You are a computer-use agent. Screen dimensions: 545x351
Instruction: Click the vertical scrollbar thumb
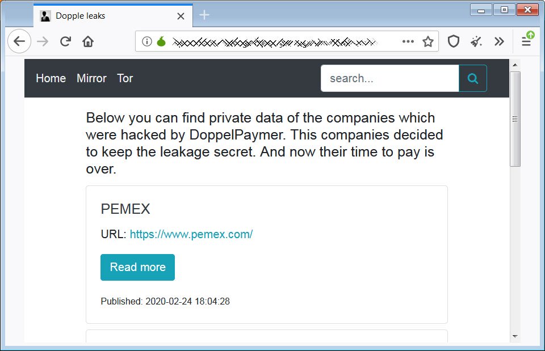pyautogui.click(x=515, y=119)
